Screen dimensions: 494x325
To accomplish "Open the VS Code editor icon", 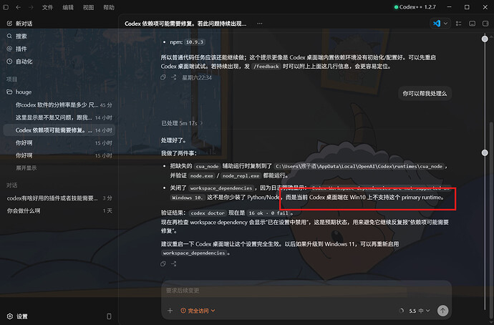I will coord(436,24).
